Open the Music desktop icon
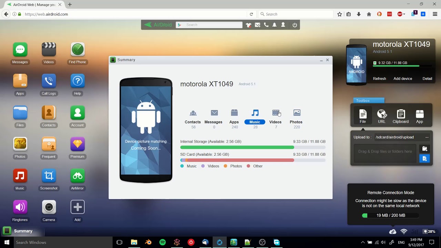Viewport: 441px width, 248px height. point(20,176)
